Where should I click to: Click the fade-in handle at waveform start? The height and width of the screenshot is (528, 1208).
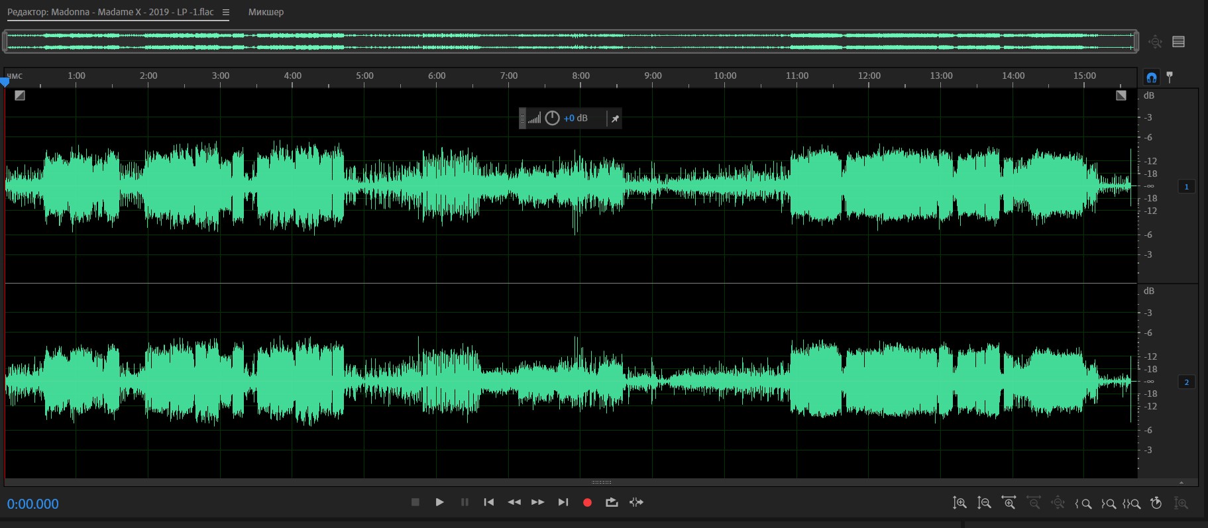point(20,95)
